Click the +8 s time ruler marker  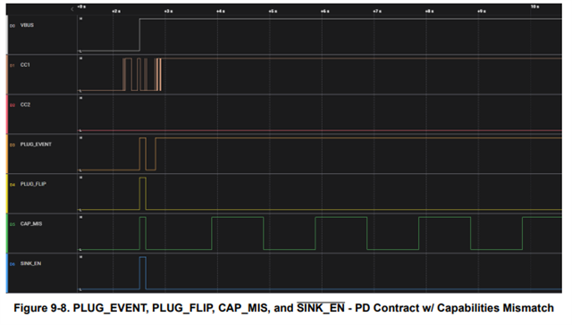pyautogui.click(x=429, y=12)
